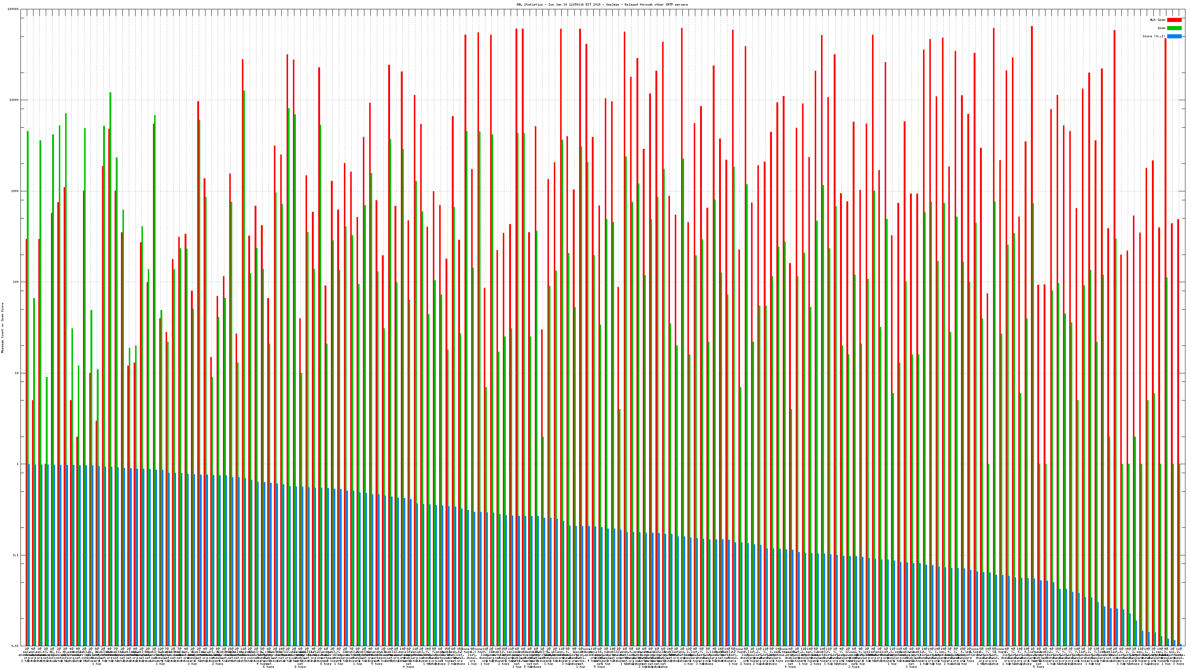
Task: Click the 10 y-axis tick label
Action: 17,374
